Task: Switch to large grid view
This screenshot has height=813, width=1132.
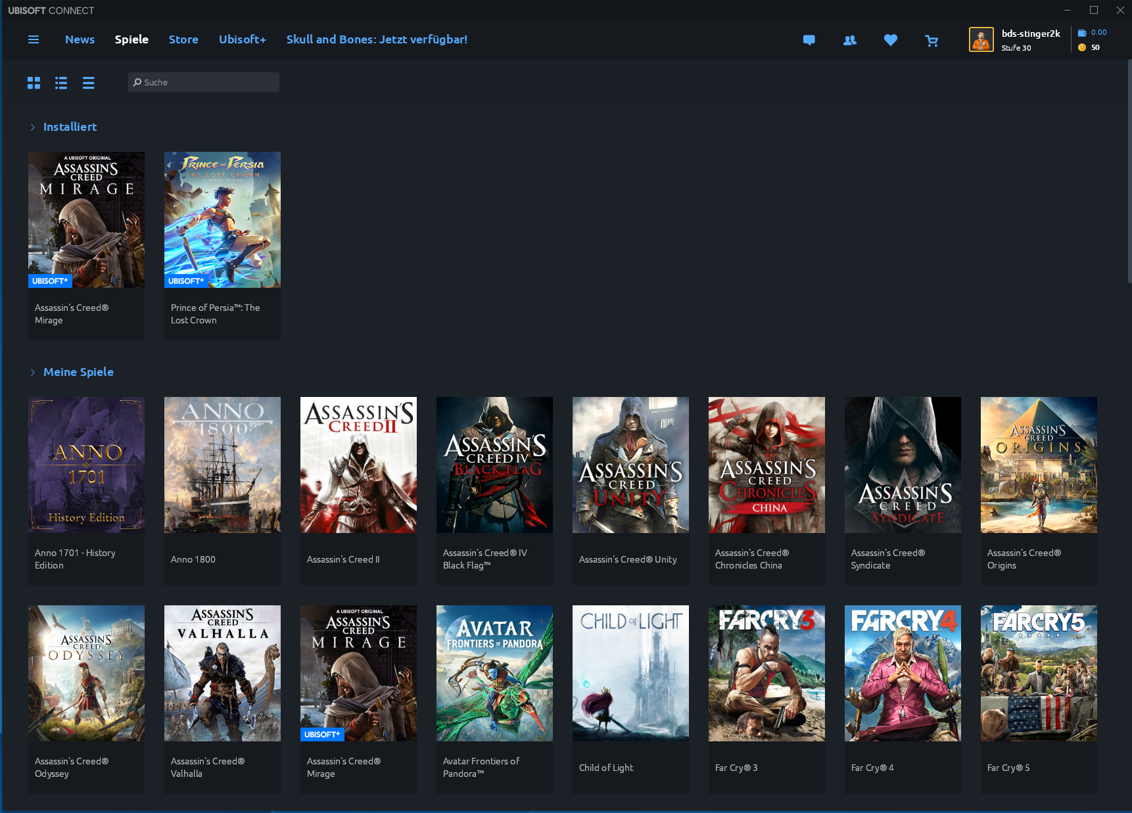Action: click(34, 83)
